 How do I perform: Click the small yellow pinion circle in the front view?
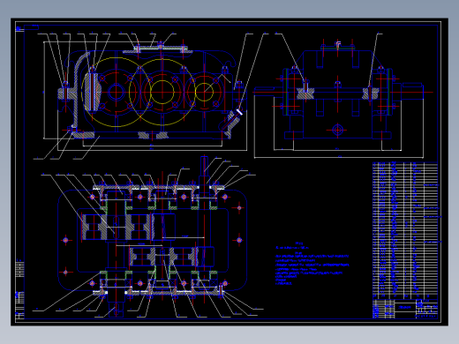(204, 92)
